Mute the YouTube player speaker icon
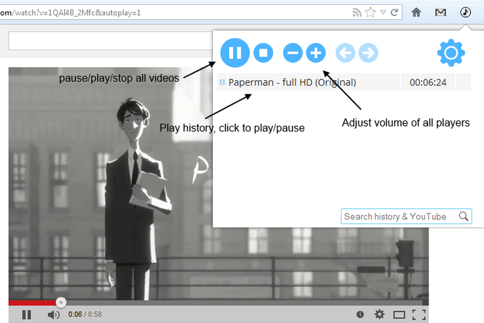484x323 pixels. click(x=53, y=315)
